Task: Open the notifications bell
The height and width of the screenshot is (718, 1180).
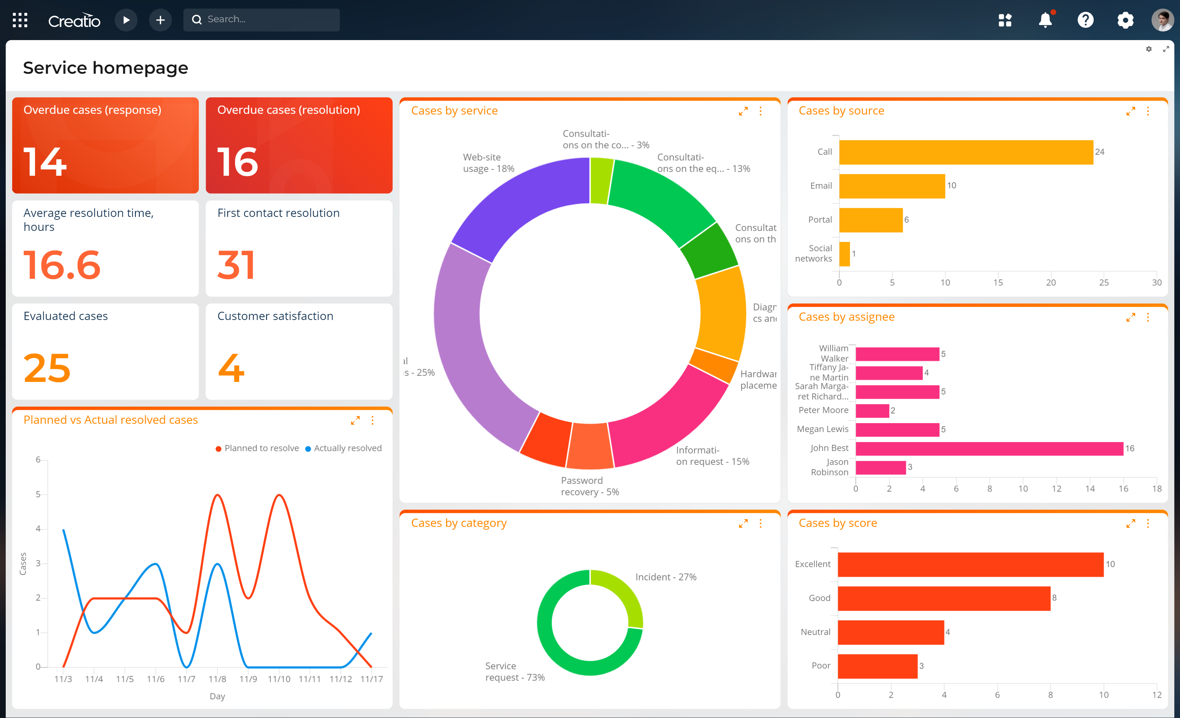Action: (1045, 20)
